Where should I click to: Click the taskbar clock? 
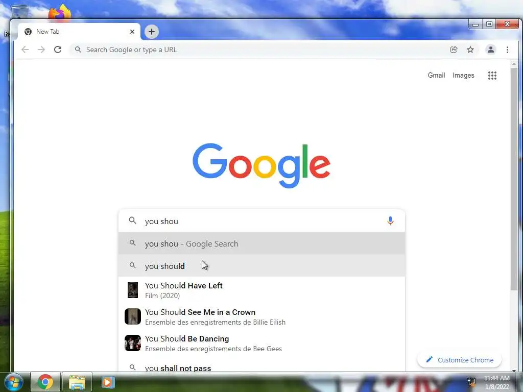point(497,382)
